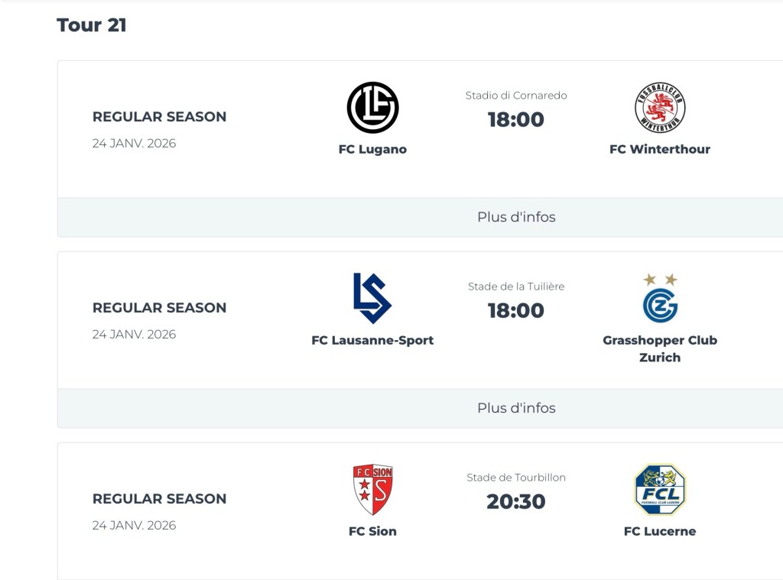783x580 pixels.
Task: Select the FC Lausanne-Sport logo
Action: (x=372, y=298)
